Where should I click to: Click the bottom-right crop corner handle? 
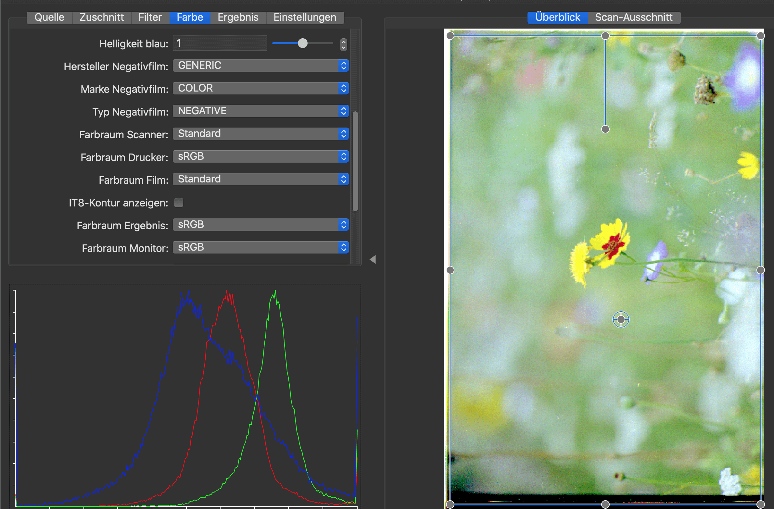pos(760,504)
